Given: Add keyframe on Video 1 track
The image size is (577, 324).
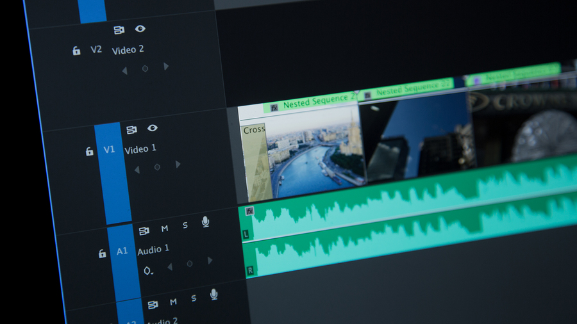Looking at the screenshot, I should [x=157, y=167].
